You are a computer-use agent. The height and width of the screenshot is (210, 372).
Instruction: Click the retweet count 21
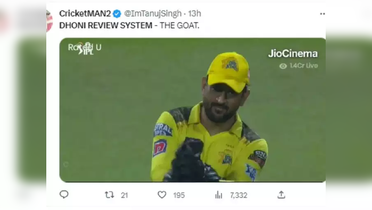click(x=125, y=195)
